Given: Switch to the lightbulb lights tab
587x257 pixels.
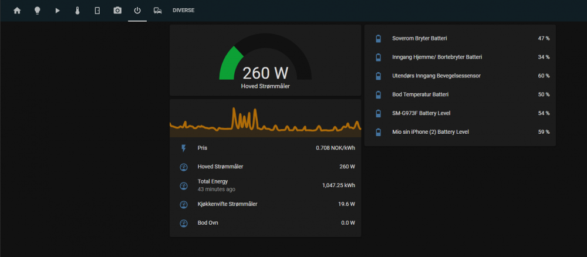Looking at the screenshot, I should point(37,11).
